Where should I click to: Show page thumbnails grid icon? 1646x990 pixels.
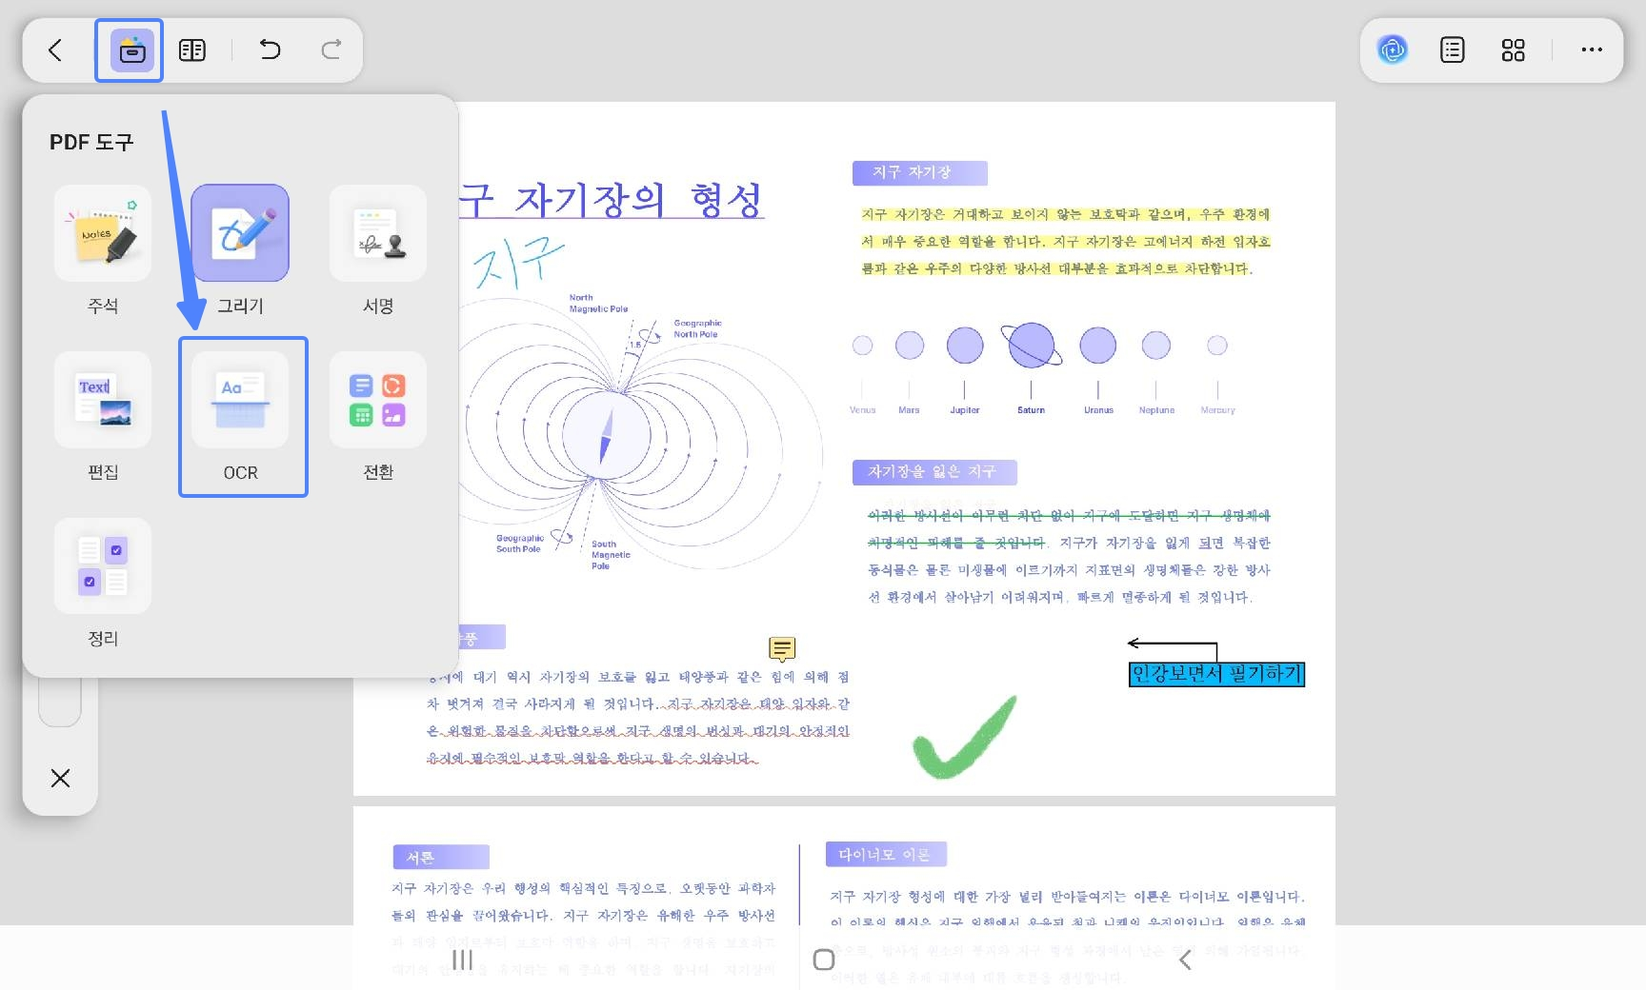coord(1513,49)
